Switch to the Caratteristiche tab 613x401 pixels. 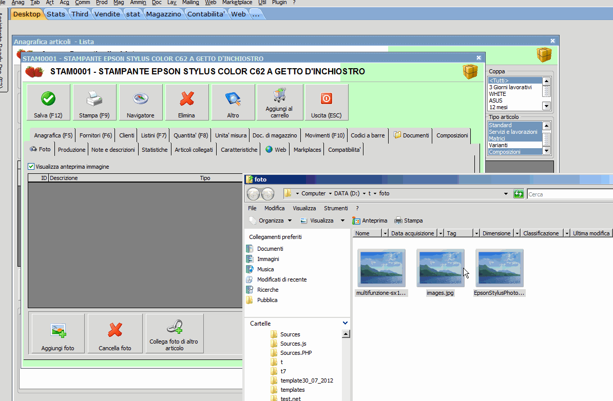[239, 150]
